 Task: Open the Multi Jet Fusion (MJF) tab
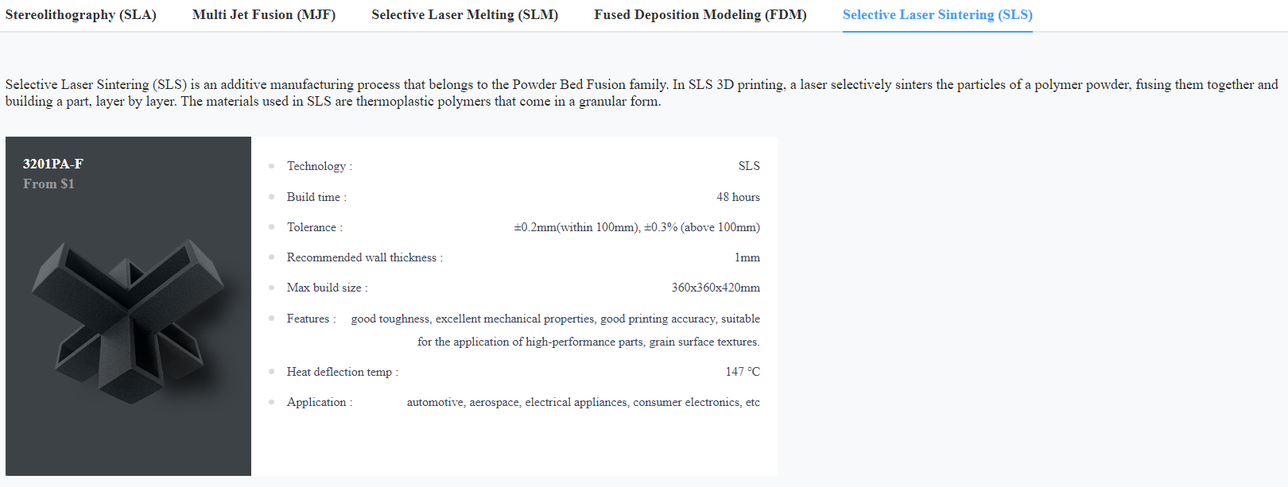coord(264,15)
